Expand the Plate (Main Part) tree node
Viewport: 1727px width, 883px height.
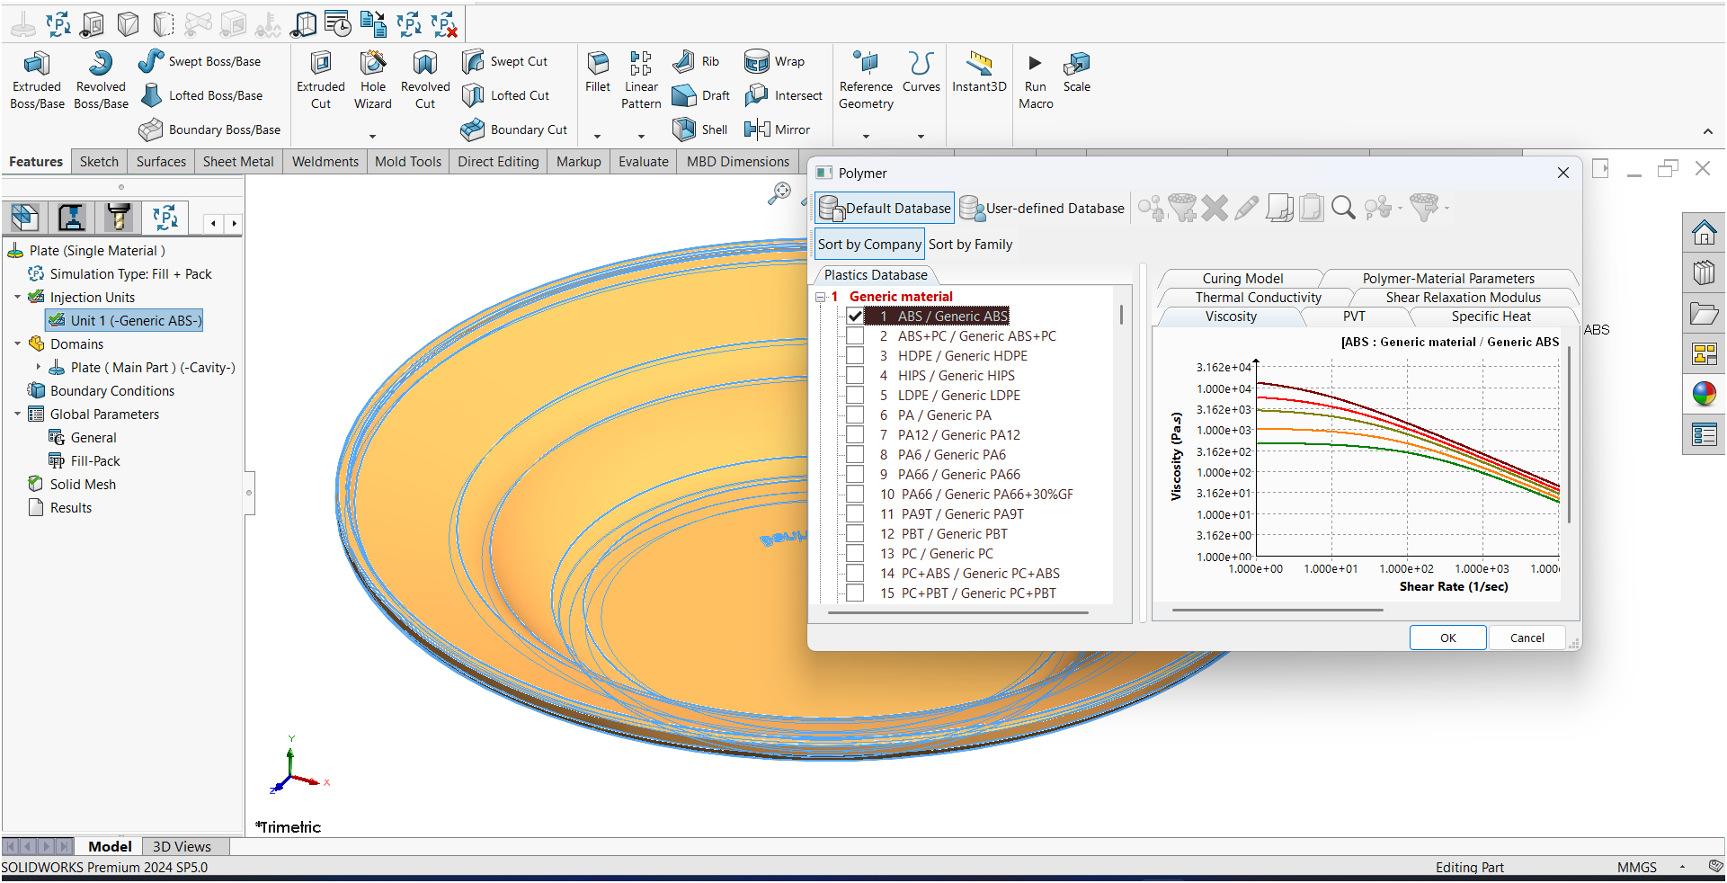(38, 367)
